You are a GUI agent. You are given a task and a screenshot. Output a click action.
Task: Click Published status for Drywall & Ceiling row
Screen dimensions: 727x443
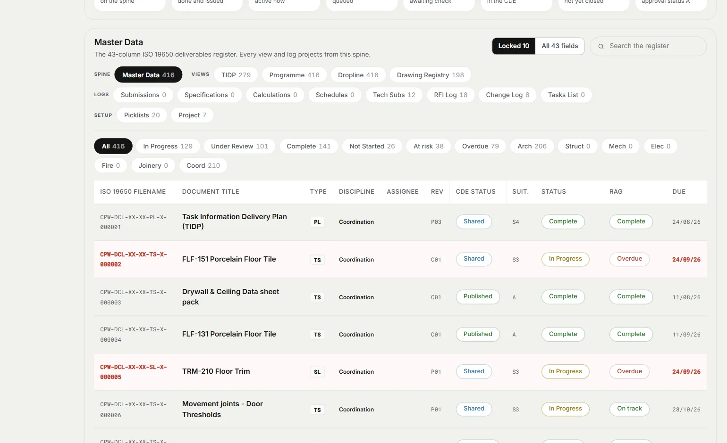point(478,296)
